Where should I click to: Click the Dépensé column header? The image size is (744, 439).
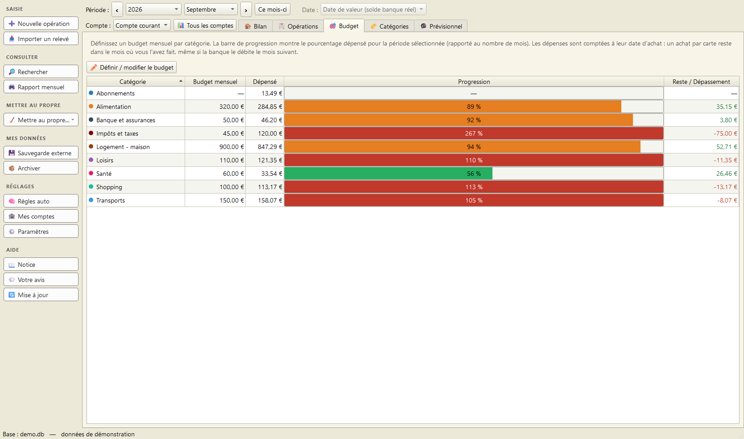click(265, 82)
